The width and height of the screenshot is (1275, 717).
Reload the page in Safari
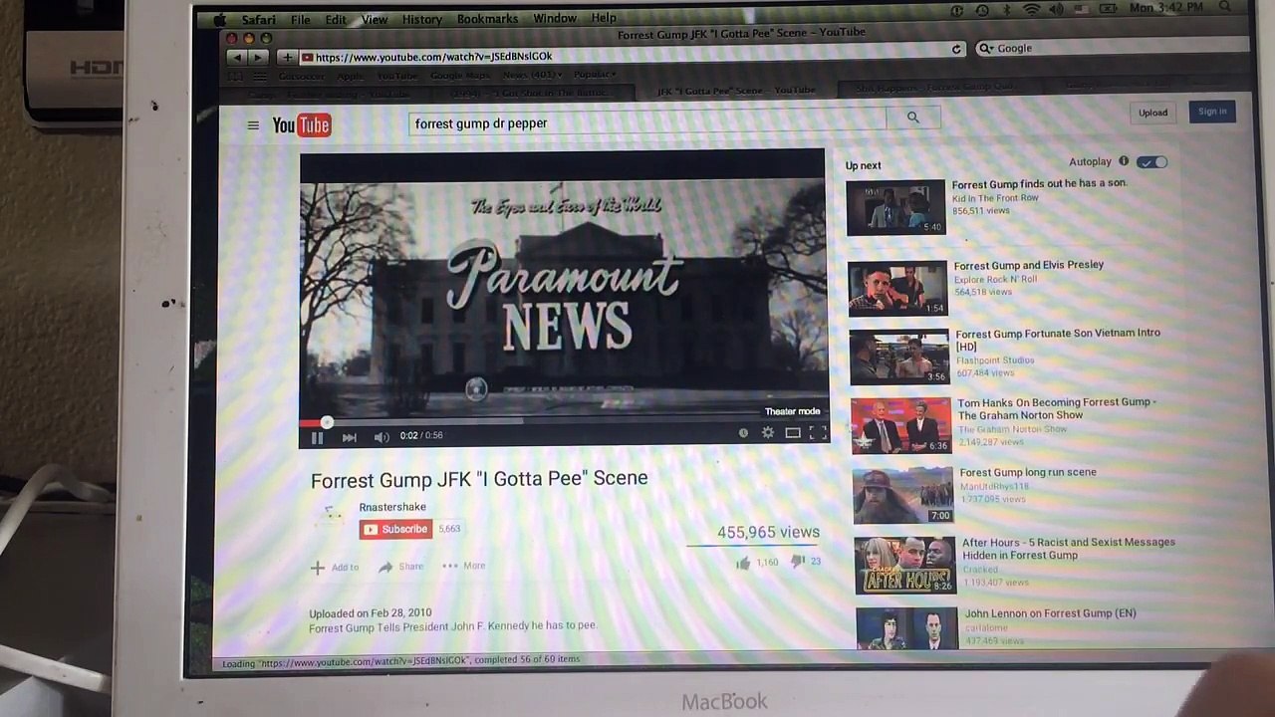(x=956, y=49)
